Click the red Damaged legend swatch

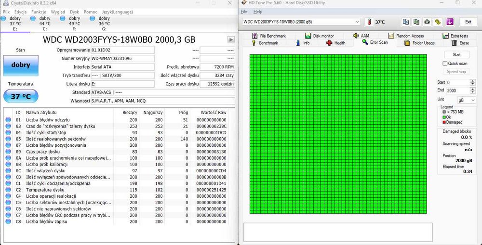click(x=444, y=122)
